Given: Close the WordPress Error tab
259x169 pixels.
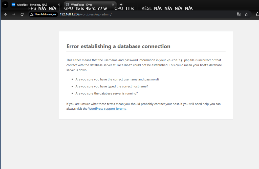Looking at the screenshot, I should [113, 5].
